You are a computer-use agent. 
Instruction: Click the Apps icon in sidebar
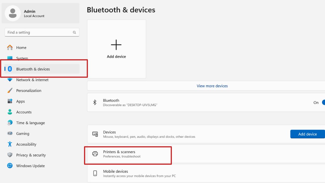(10, 101)
